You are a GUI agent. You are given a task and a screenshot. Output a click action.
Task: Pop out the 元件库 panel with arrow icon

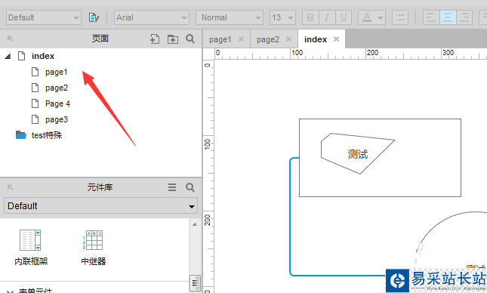tap(11, 187)
